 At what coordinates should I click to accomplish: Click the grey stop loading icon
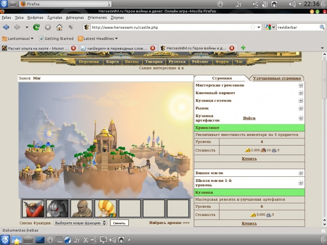[48, 27]
